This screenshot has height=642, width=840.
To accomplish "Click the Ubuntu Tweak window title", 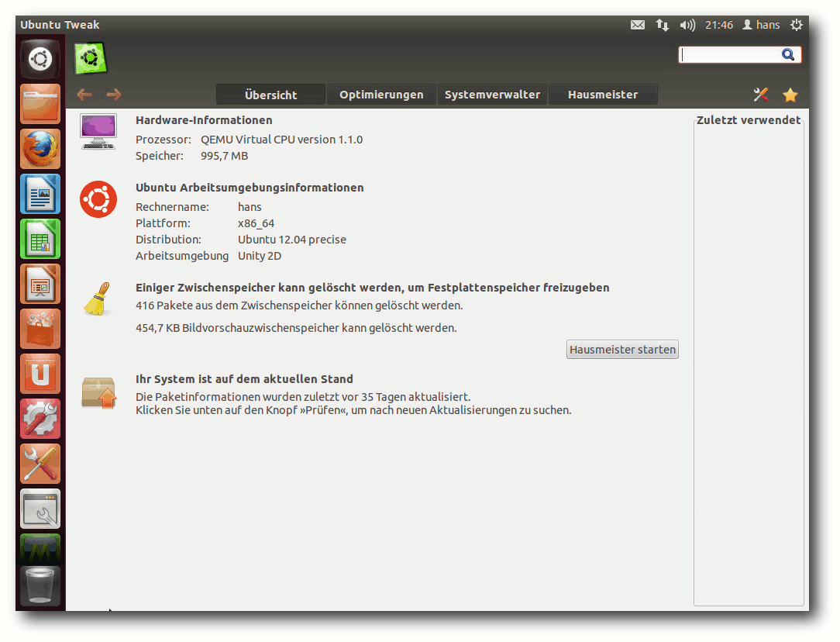I will coord(60,25).
